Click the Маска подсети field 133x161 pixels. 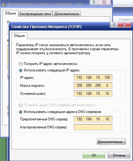[x=93, y=86]
